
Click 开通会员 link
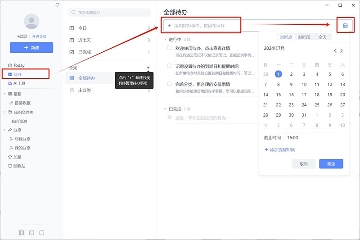point(39,36)
